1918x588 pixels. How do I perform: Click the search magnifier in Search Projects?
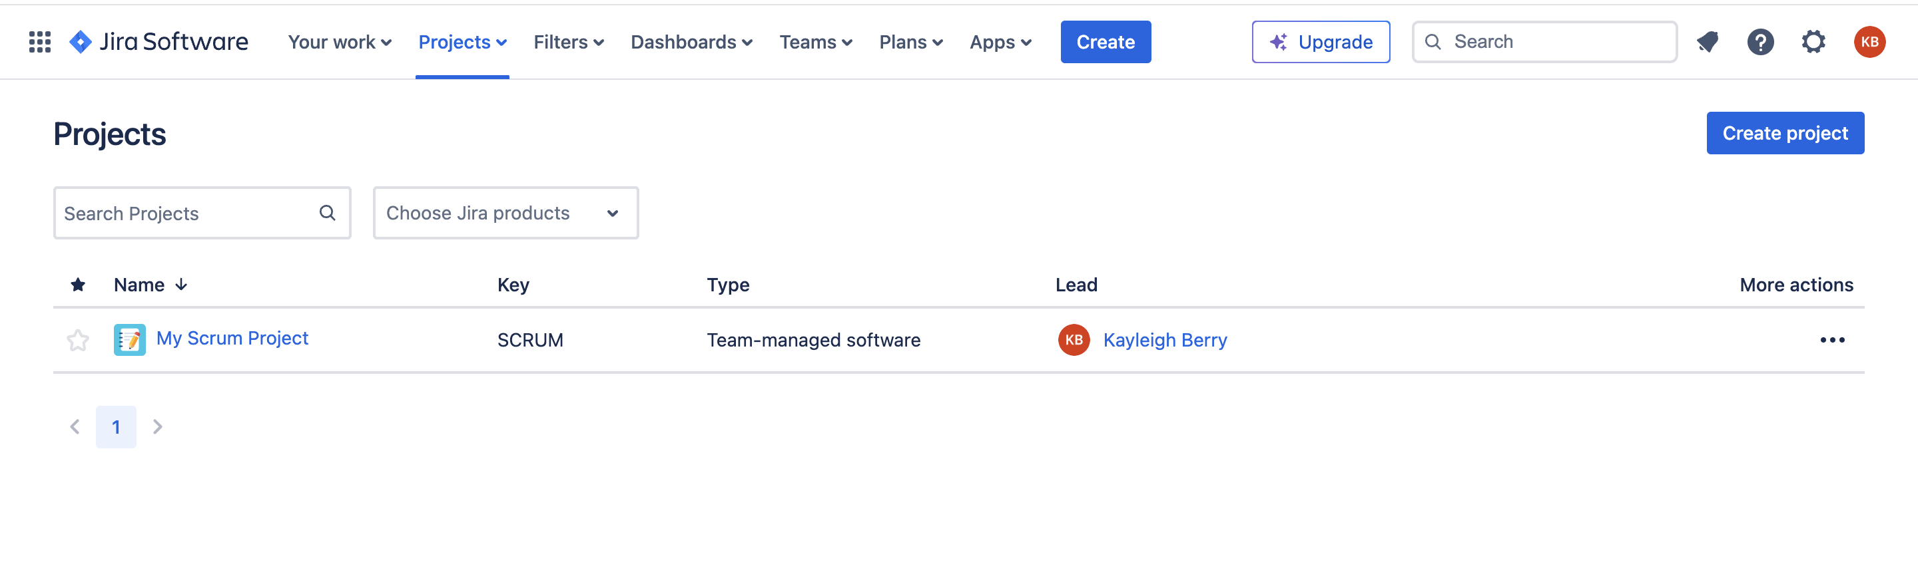[327, 214]
